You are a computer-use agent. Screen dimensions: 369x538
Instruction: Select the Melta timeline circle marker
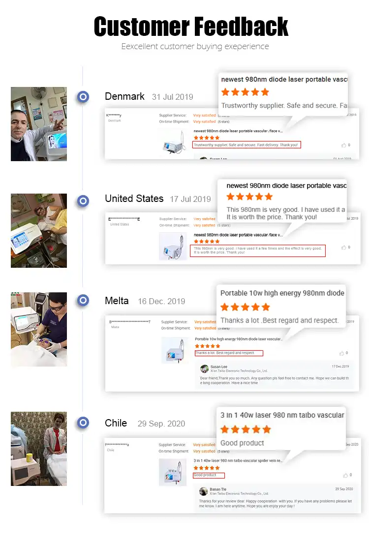tap(83, 301)
